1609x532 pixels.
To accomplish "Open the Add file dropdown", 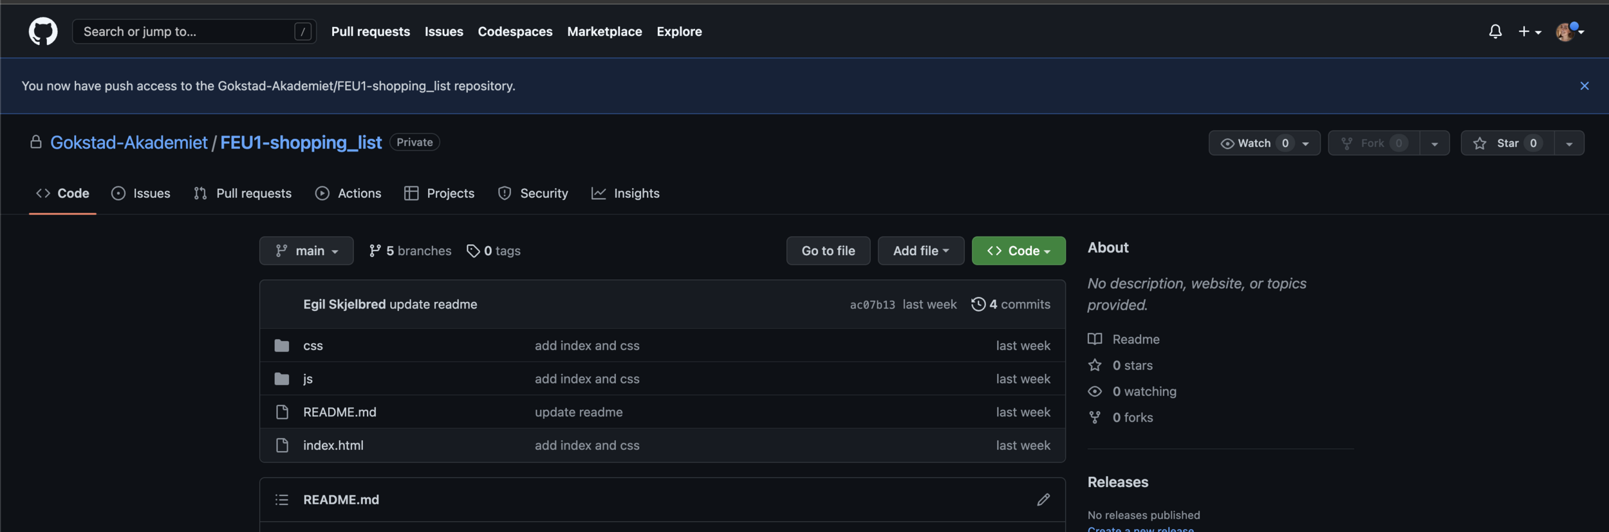I will [x=920, y=251].
